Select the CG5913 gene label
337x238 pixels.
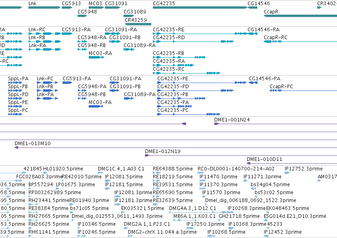coord(71,4)
